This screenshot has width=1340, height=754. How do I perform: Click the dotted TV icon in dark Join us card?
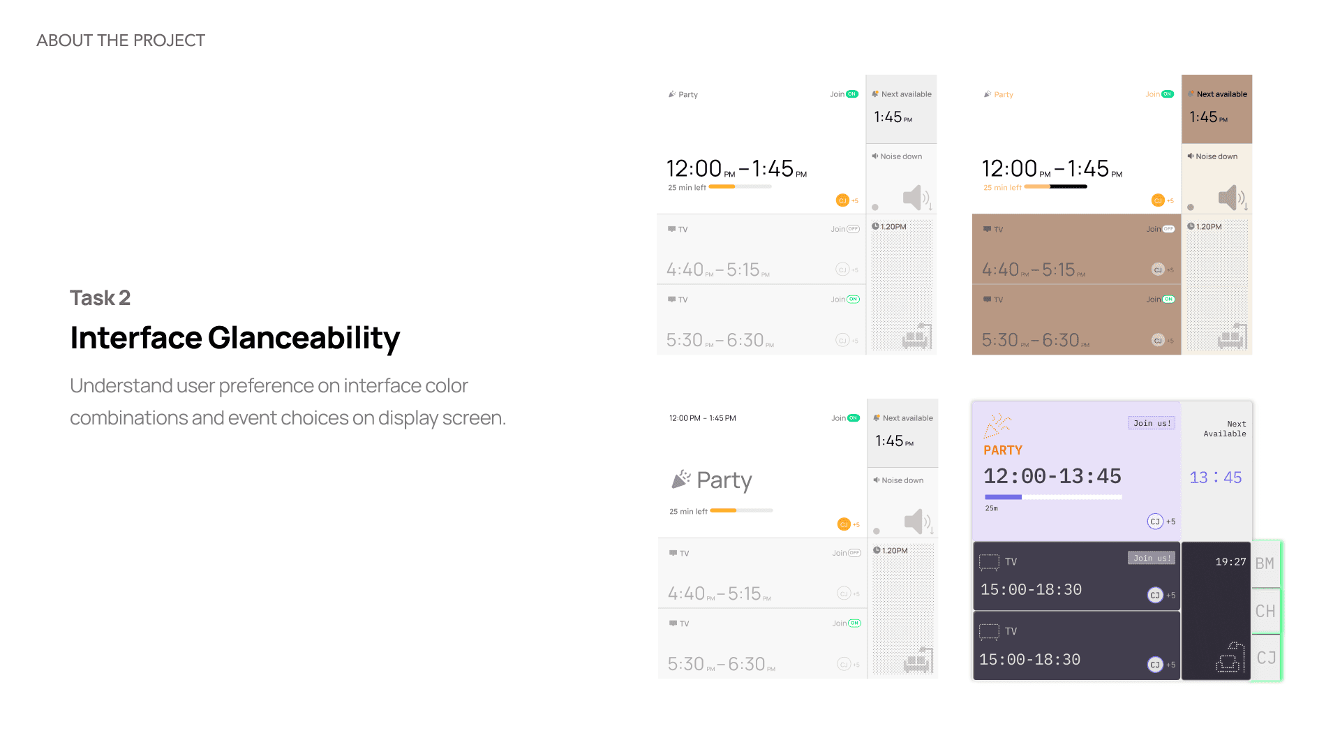click(x=989, y=562)
